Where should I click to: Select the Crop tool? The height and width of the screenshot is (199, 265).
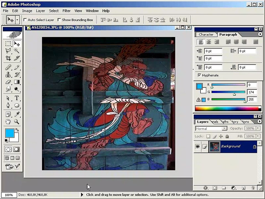8,58
